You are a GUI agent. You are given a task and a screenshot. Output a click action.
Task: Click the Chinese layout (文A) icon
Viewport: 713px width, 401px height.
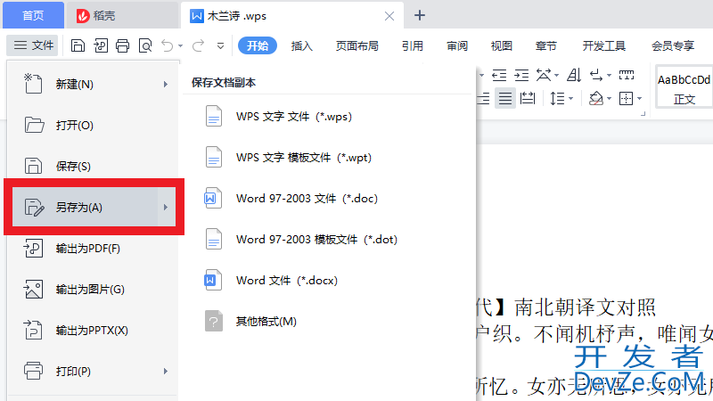click(x=544, y=75)
